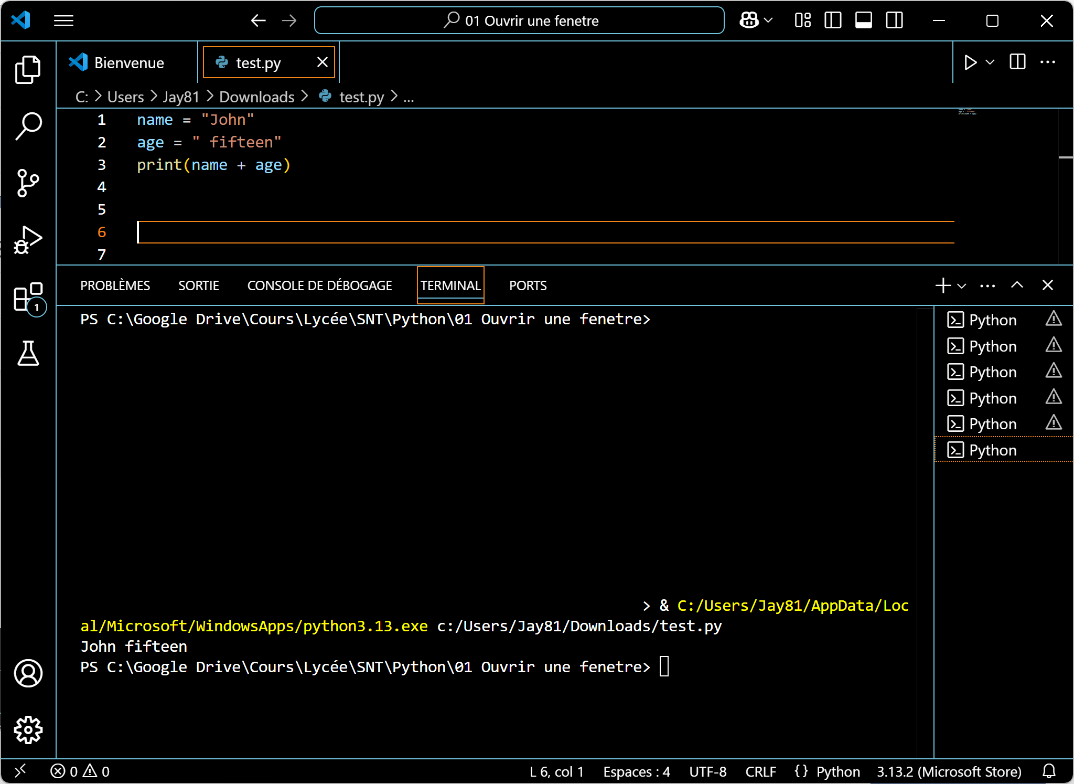The image size is (1074, 784).
Task: Click the Espaces : 4 indentation setting
Action: (x=636, y=771)
